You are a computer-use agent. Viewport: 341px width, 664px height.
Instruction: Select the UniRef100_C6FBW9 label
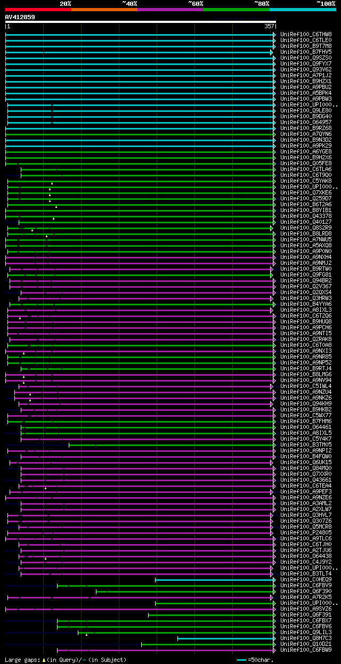(306, 650)
